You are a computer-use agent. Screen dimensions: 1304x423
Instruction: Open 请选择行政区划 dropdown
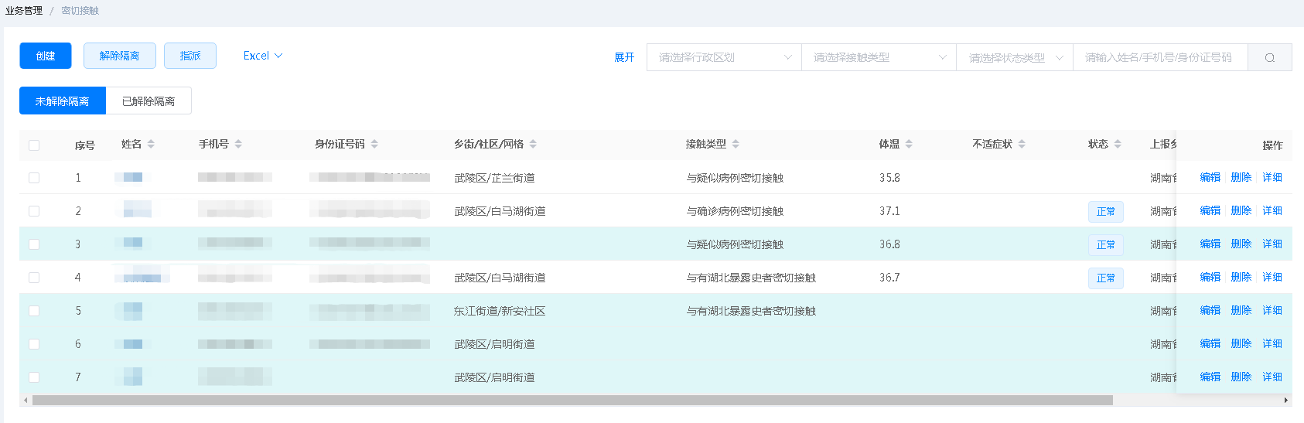pyautogui.click(x=724, y=57)
